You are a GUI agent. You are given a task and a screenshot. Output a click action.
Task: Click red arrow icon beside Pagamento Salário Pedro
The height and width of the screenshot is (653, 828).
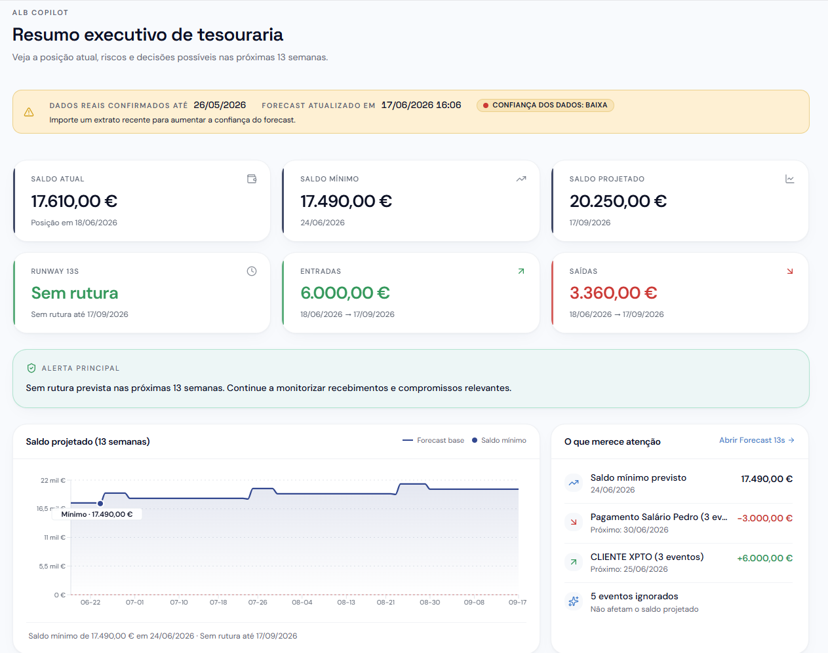pyautogui.click(x=574, y=522)
